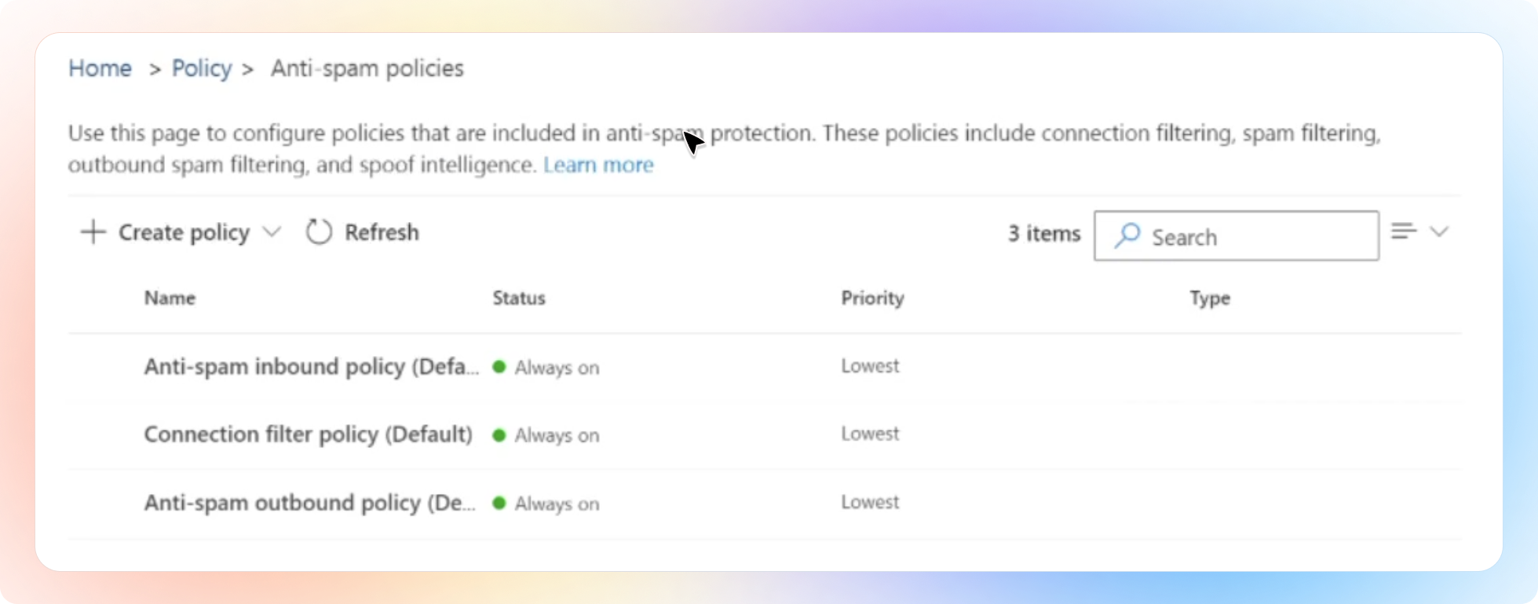
Task: Click the plus icon beside Create policy
Action: [x=93, y=232]
